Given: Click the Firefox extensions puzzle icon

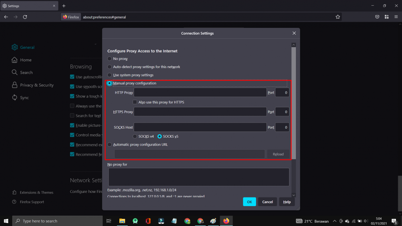Looking at the screenshot, I should click(x=387, y=17).
